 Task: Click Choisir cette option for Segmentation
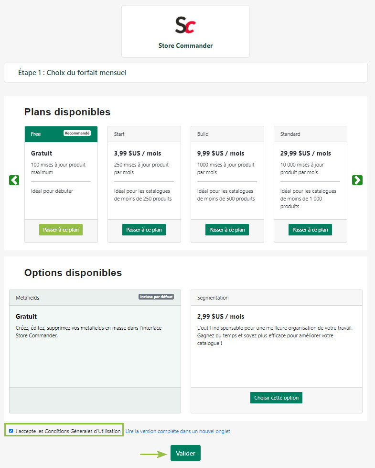(276, 398)
